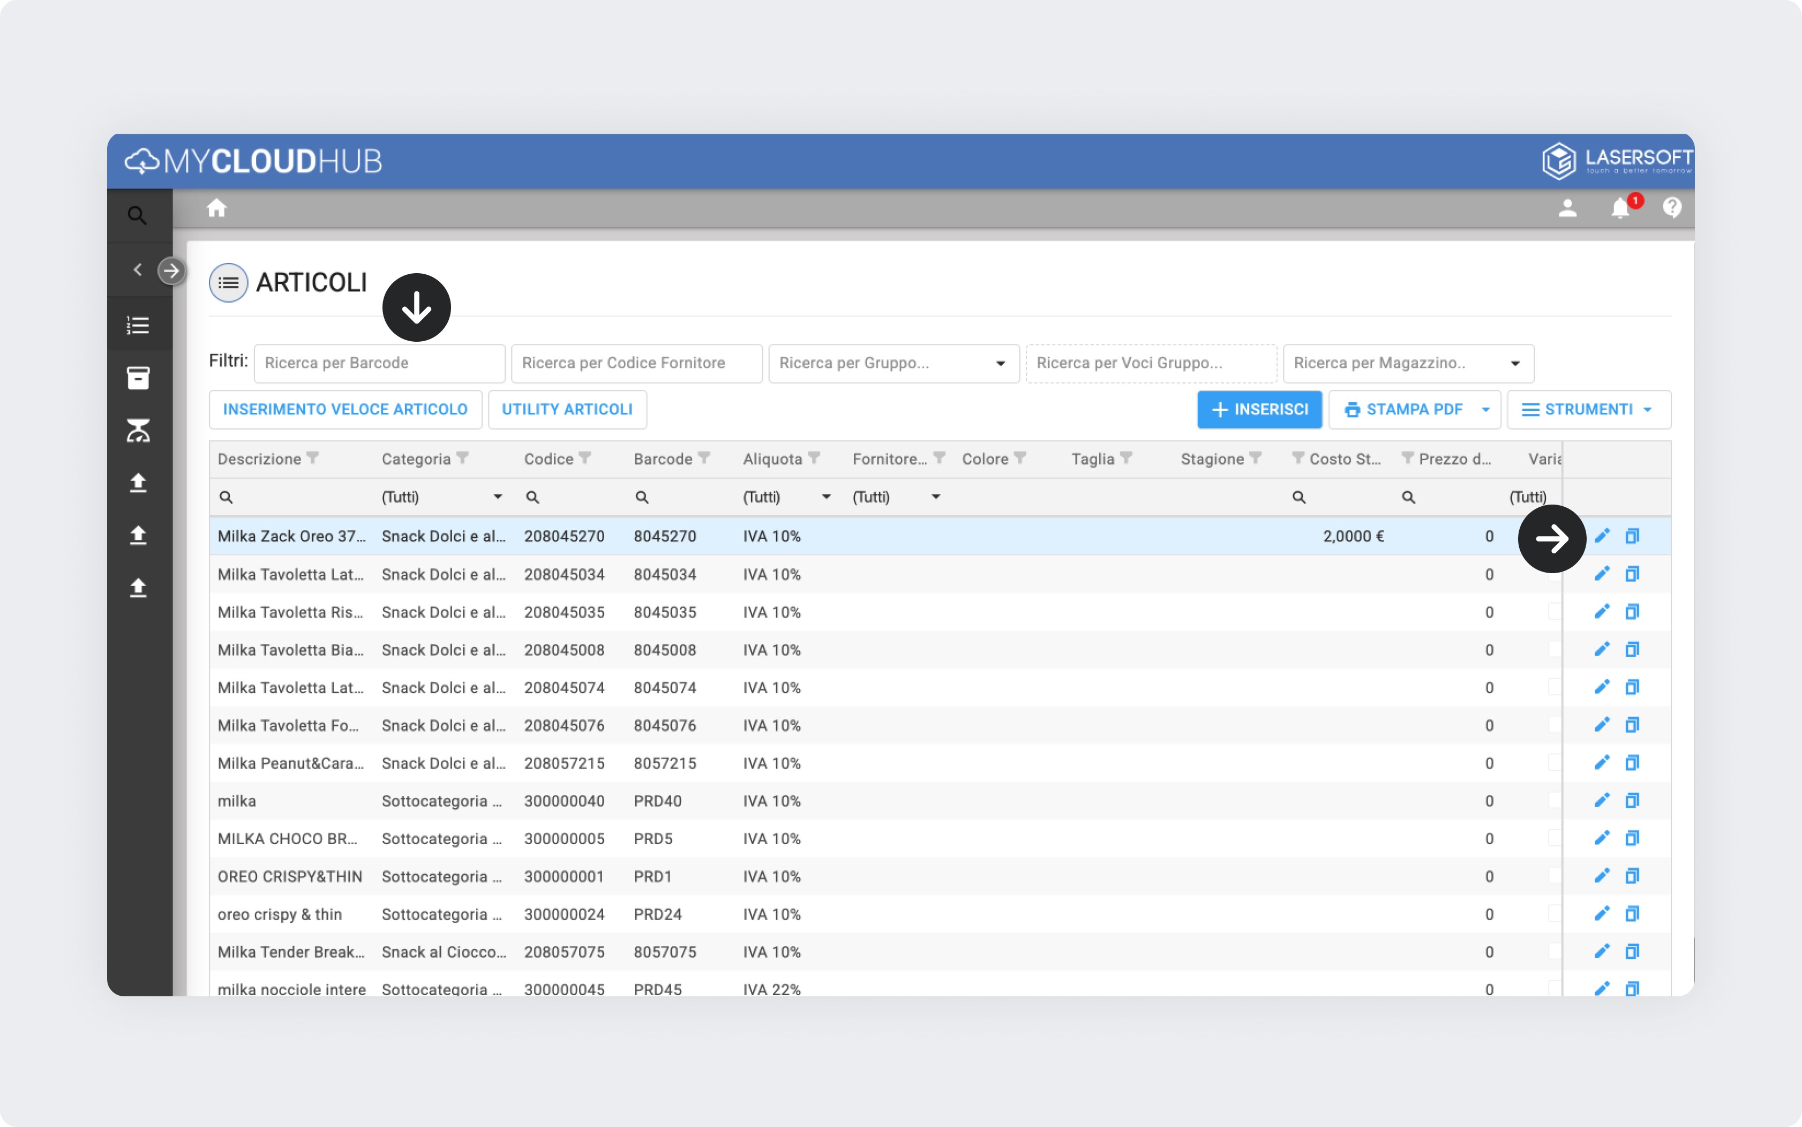
Task: Click the Descrizione column filter icon
Action: 313,459
